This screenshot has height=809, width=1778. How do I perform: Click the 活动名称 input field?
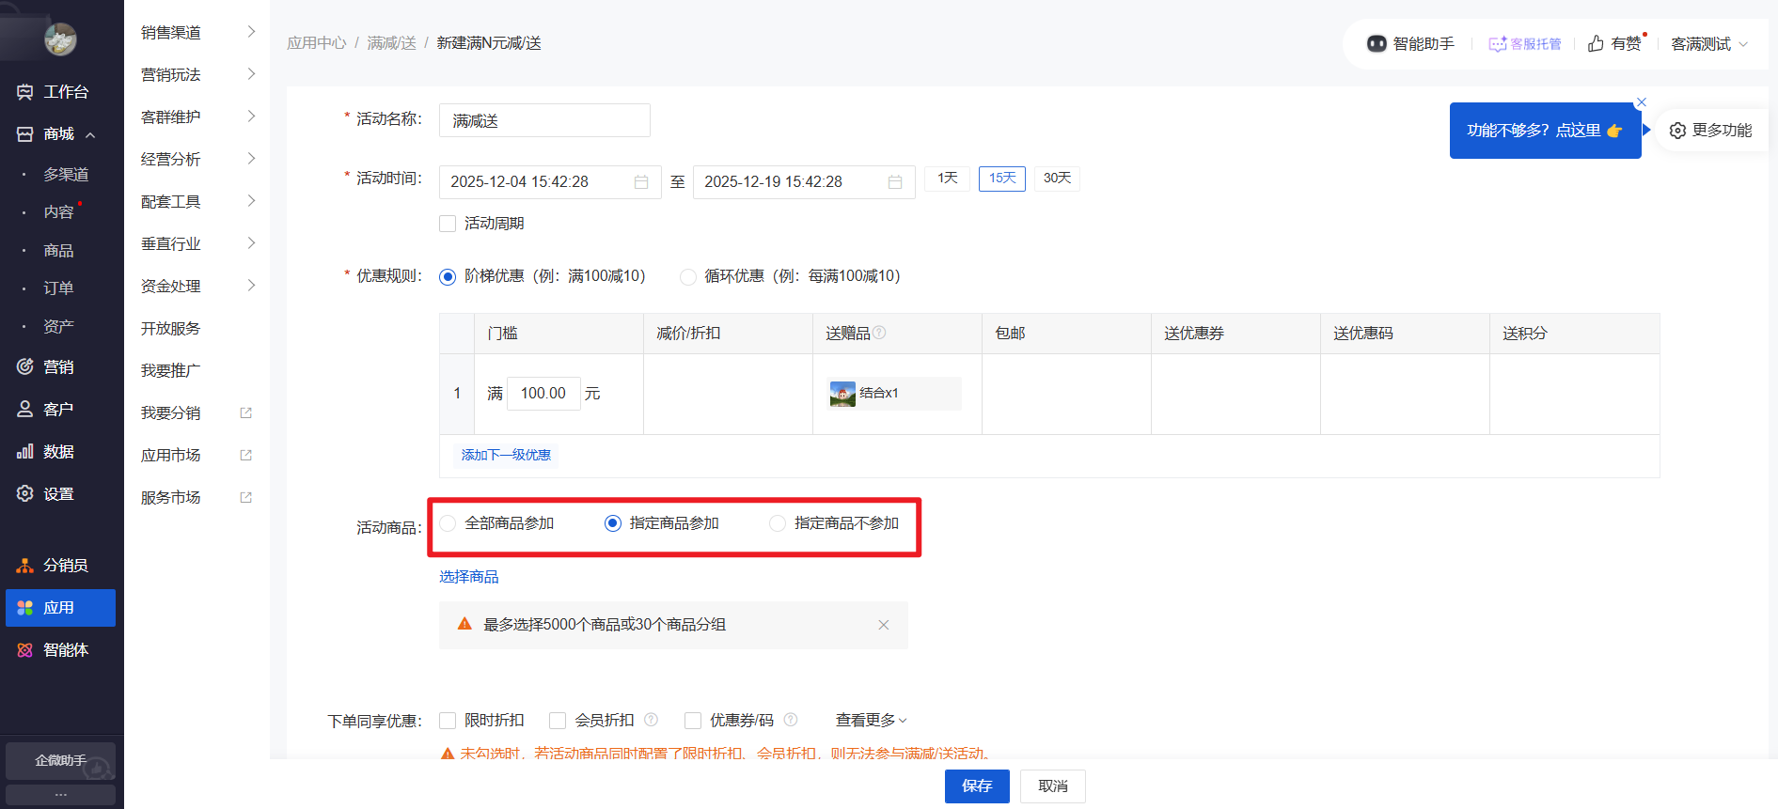point(544,120)
